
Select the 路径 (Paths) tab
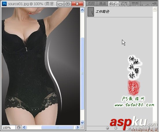pos(113,4)
